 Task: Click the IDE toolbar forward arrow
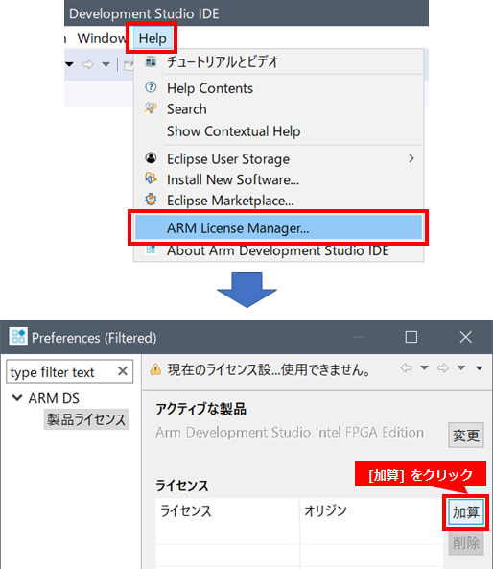pos(87,64)
